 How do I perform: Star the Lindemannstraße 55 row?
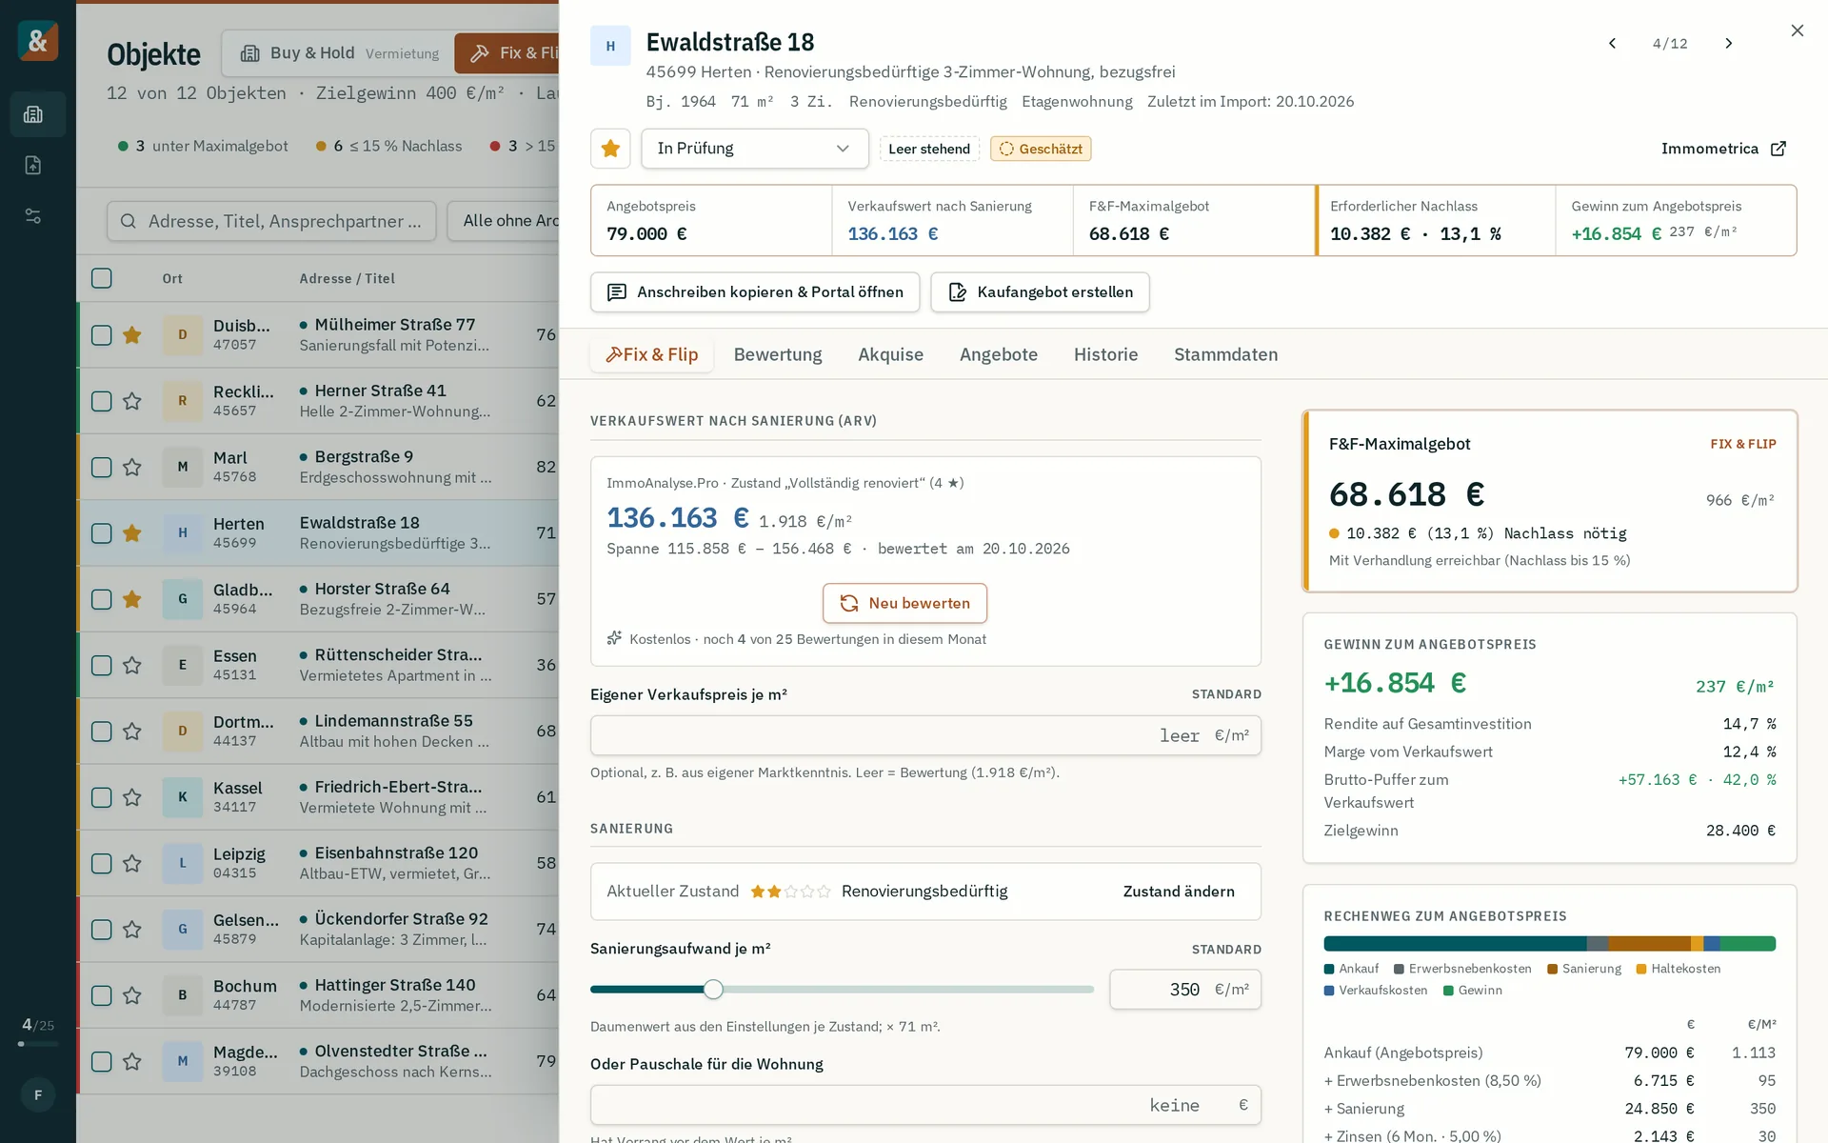(132, 732)
